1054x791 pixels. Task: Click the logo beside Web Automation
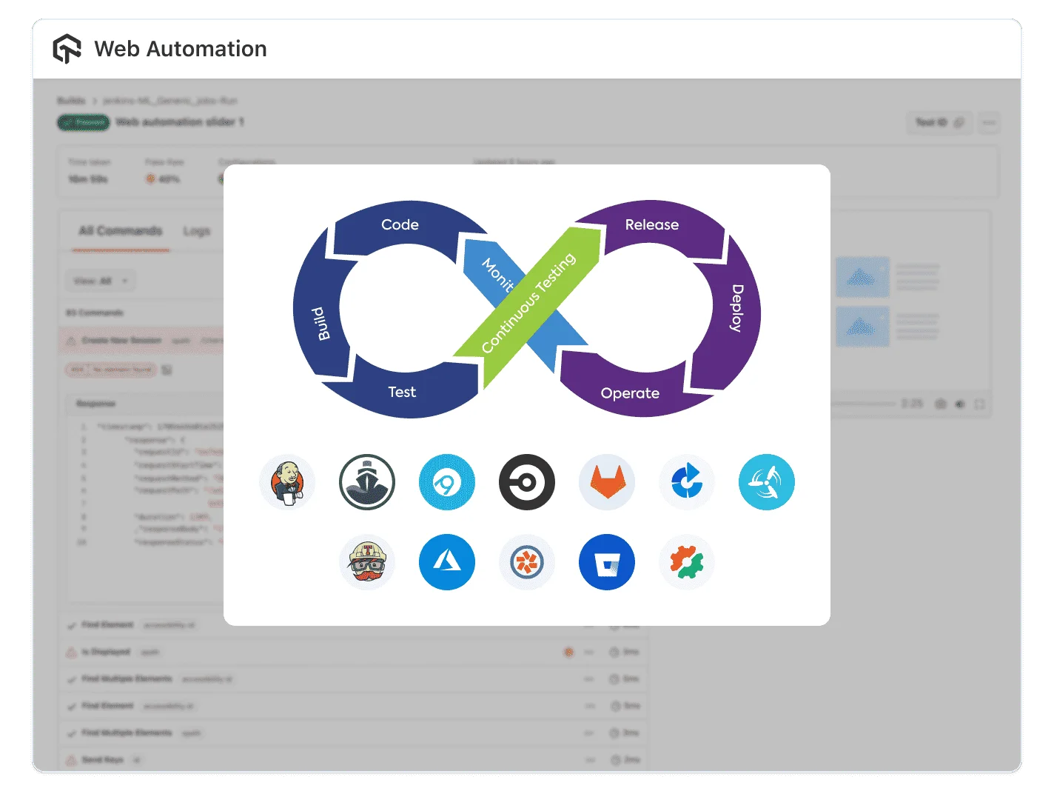(67, 49)
